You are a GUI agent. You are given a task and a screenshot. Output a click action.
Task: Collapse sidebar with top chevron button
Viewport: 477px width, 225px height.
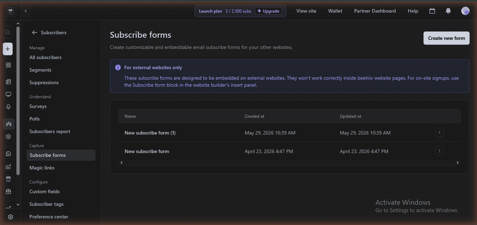(26, 11)
